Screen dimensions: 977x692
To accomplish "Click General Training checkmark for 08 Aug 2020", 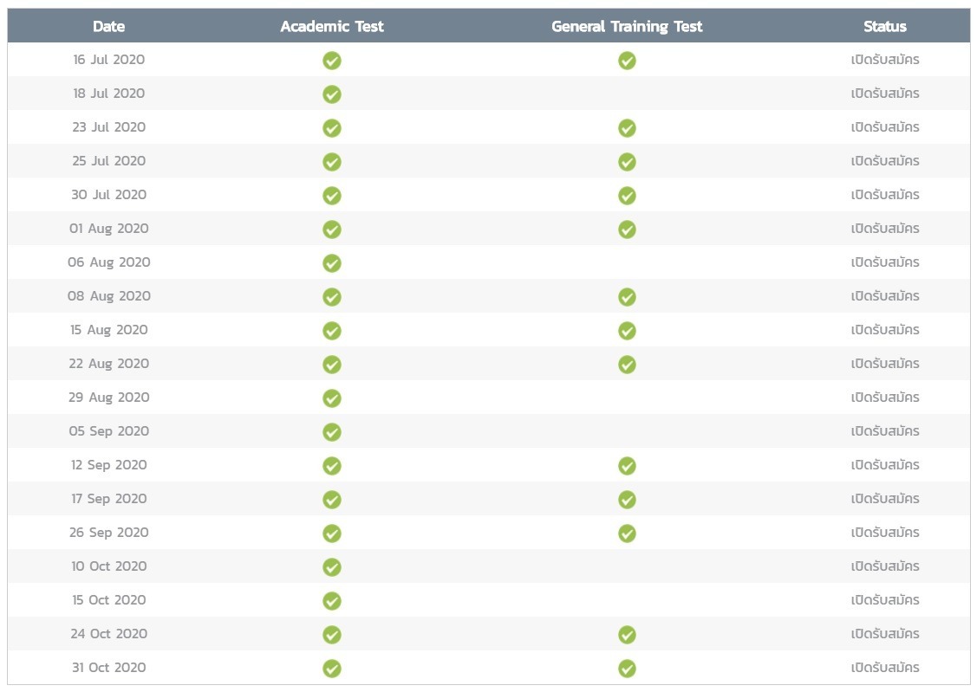I will click(x=627, y=297).
